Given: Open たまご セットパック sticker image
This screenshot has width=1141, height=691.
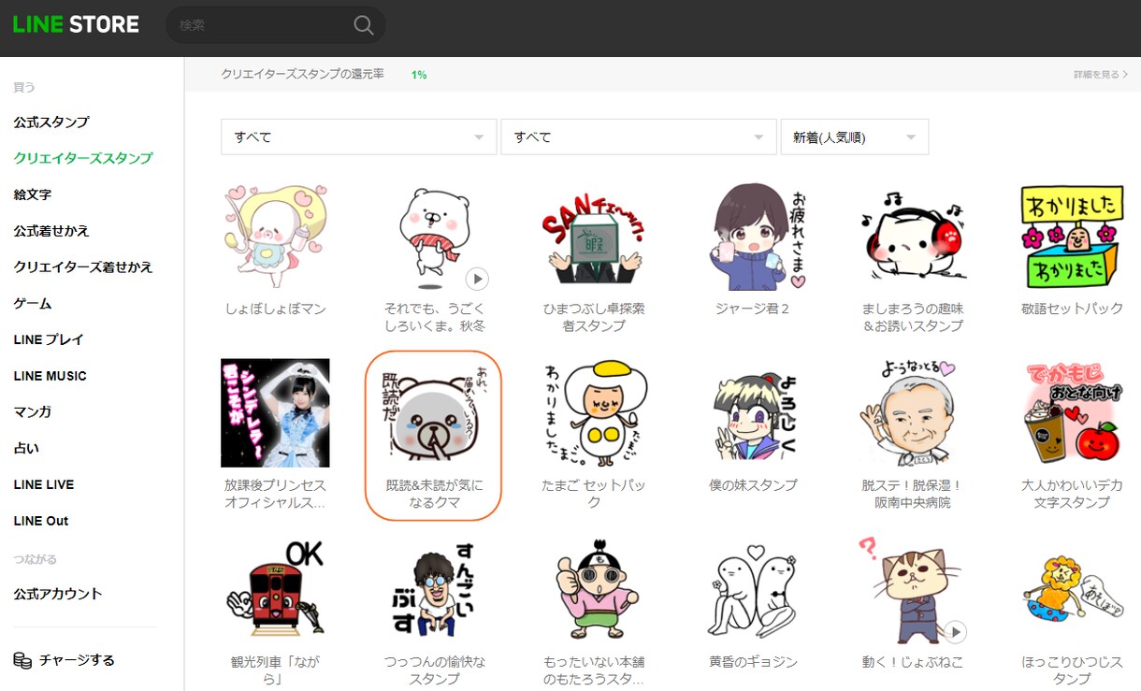Looking at the screenshot, I should [x=594, y=412].
